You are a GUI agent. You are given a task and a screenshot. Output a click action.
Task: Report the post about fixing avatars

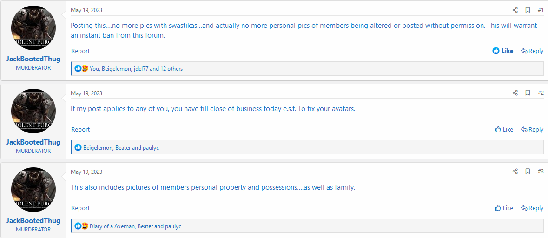(x=80, y=129)
